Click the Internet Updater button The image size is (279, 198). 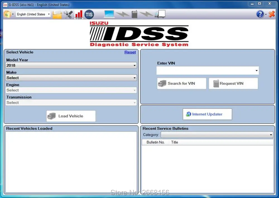(207, 114)
